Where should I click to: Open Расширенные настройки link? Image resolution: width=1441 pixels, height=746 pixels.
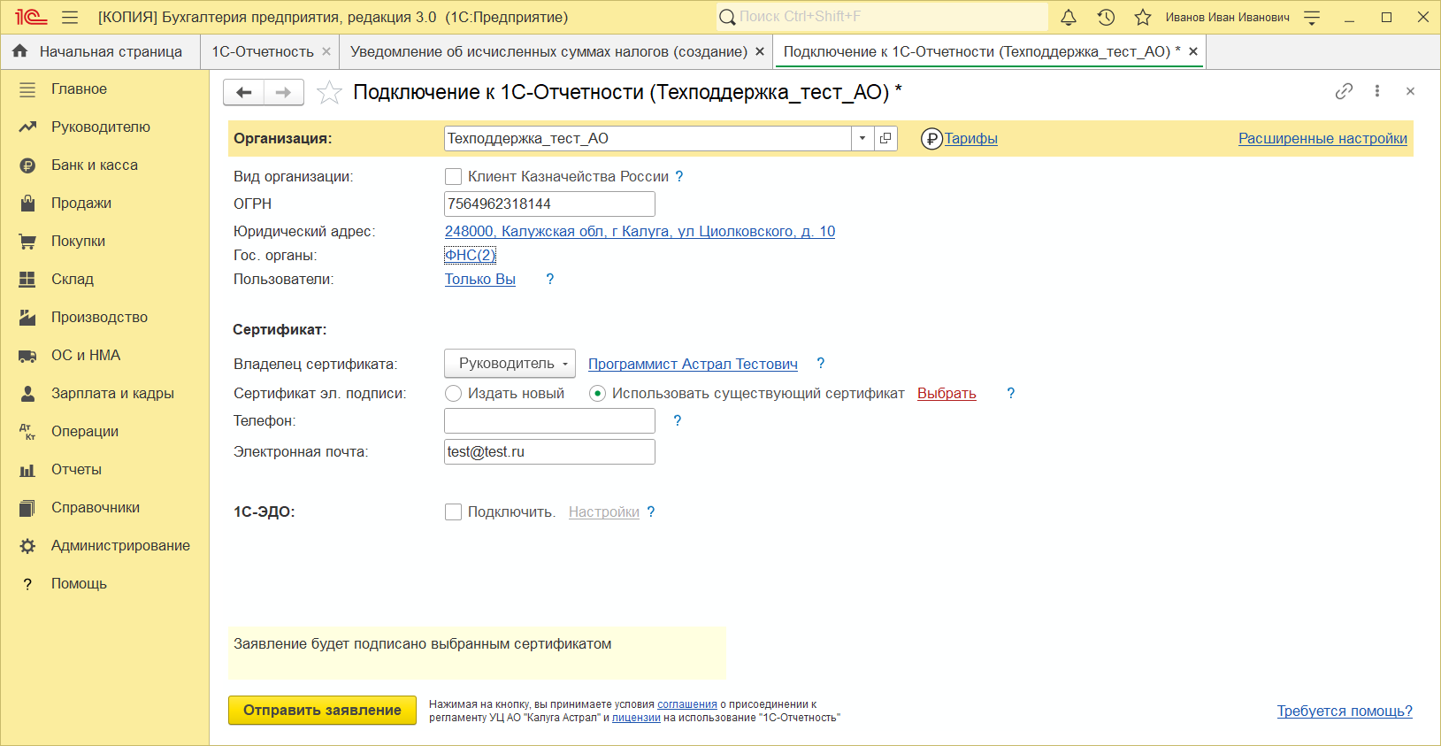point(1322,138)
